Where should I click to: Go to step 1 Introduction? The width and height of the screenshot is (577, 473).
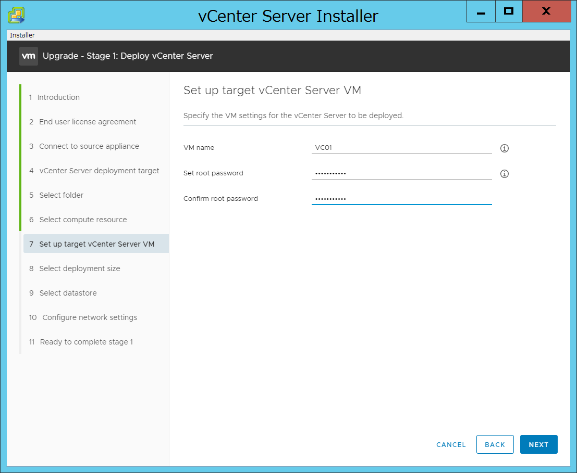click(54, 97)
